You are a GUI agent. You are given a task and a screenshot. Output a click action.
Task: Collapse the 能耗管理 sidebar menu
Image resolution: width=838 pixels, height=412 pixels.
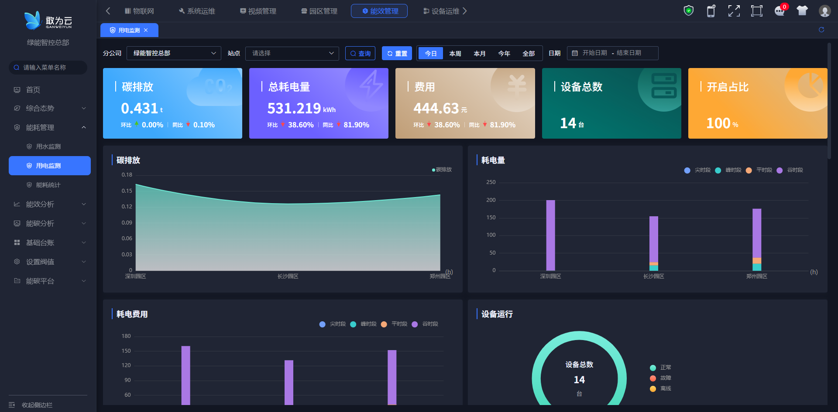point(84,127)
